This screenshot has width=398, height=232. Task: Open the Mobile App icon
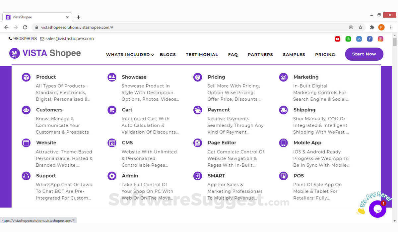coord(283,143)
